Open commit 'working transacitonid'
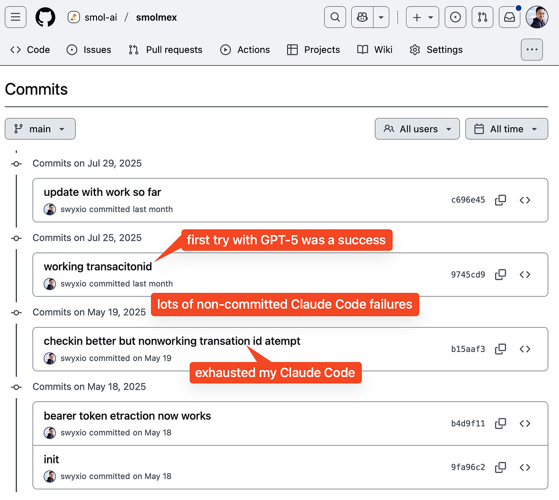The image size is (559, 500). 98,267
